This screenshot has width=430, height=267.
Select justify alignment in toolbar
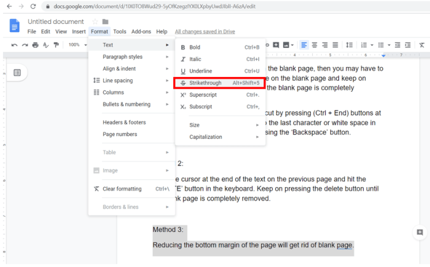(335, 45)
